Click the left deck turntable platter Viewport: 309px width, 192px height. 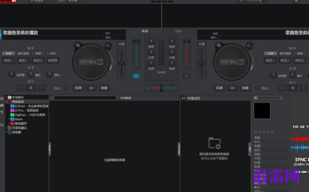click(x=91, y=62)
